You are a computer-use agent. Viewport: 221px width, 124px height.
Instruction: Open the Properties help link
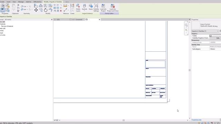[x=196, y=120]
